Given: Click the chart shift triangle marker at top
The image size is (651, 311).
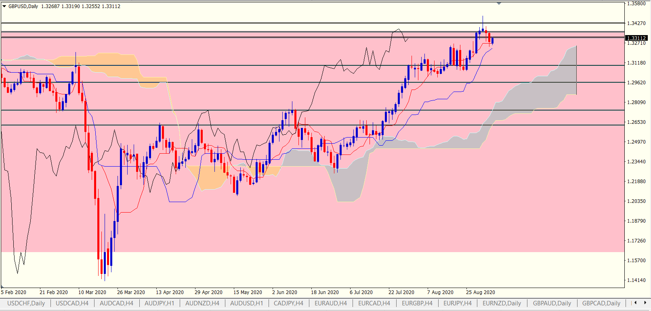Looking at the screenshot, I should (x=499, y=4).
